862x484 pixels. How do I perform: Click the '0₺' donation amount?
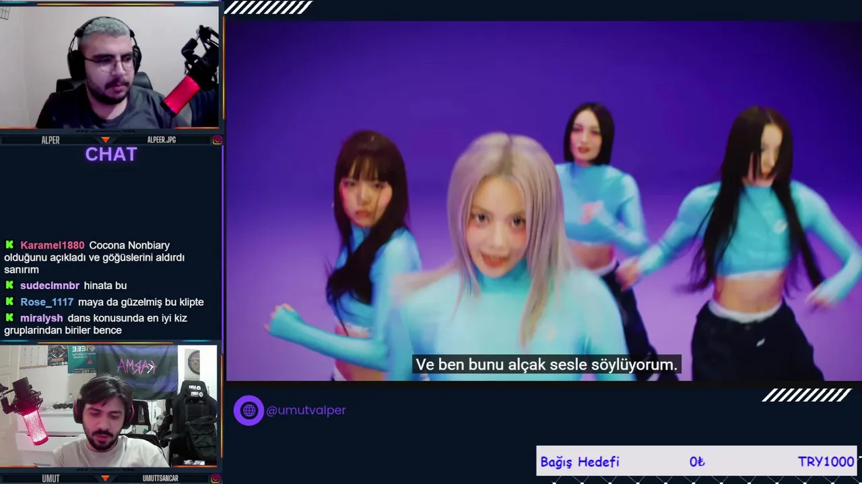coord(697,462)
